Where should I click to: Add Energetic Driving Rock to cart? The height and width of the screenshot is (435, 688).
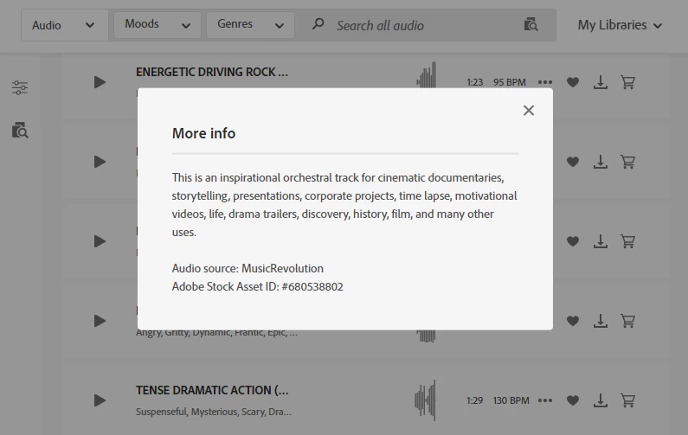628,82
